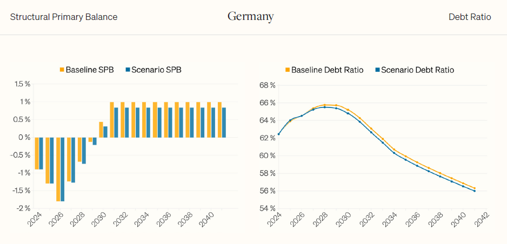The image size is (507, 244).
Task: Hide the Baseline Debt Ratio series label
Action: [327, 70]
